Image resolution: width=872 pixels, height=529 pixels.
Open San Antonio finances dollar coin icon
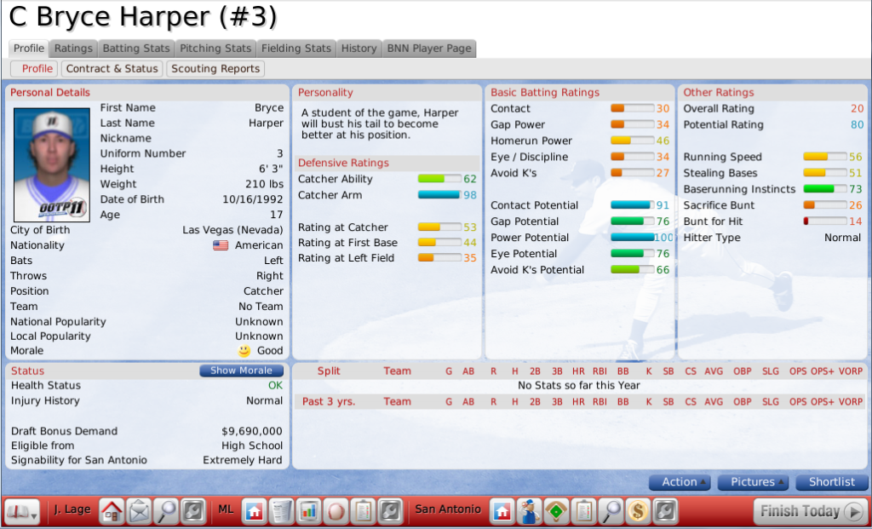638,511
